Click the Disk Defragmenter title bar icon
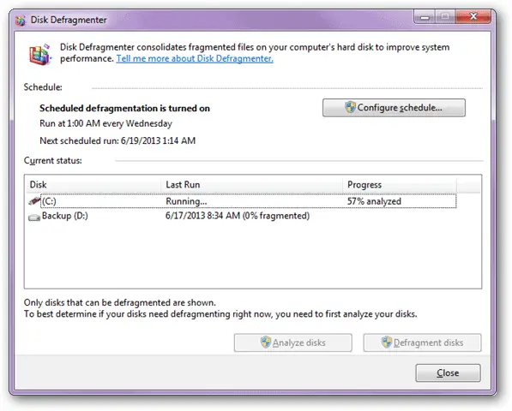 point(21,21)
